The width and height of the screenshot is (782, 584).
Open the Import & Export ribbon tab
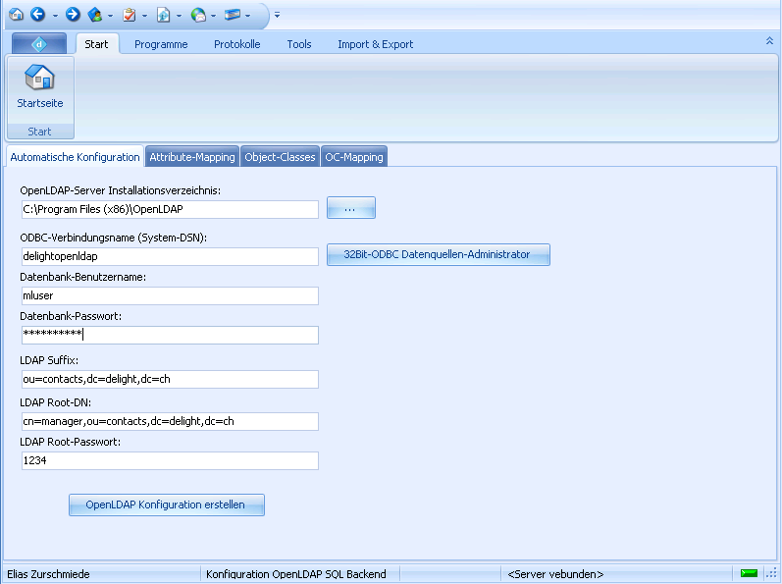[376, 44]
